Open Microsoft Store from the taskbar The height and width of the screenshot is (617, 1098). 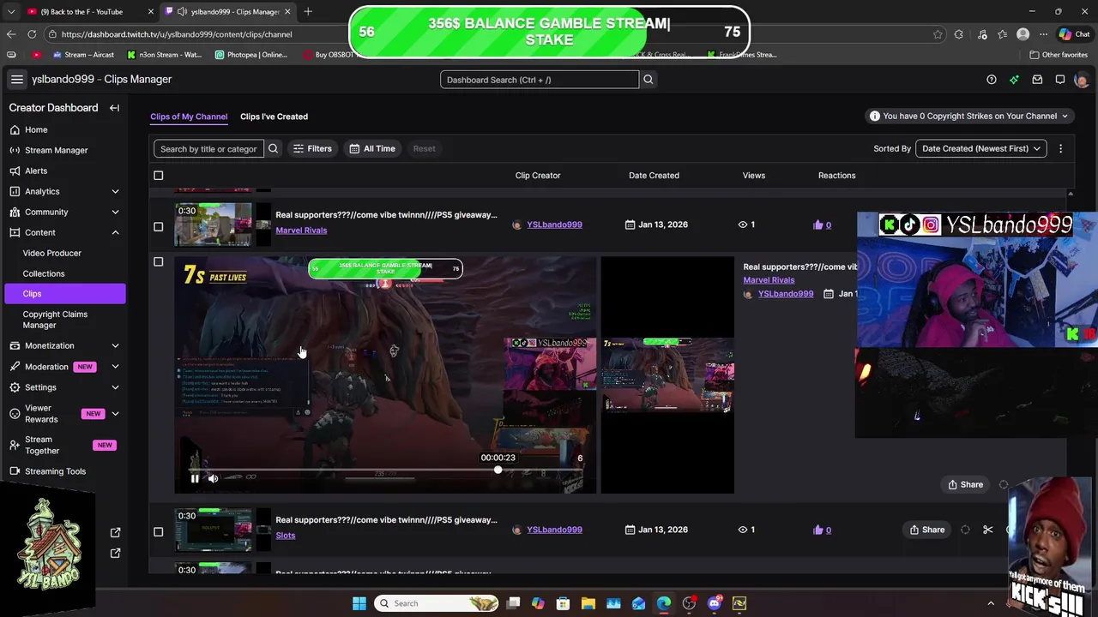[x=563, y=603]
